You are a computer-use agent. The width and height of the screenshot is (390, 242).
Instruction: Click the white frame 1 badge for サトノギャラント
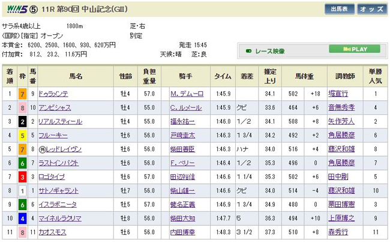coord(22,192)
